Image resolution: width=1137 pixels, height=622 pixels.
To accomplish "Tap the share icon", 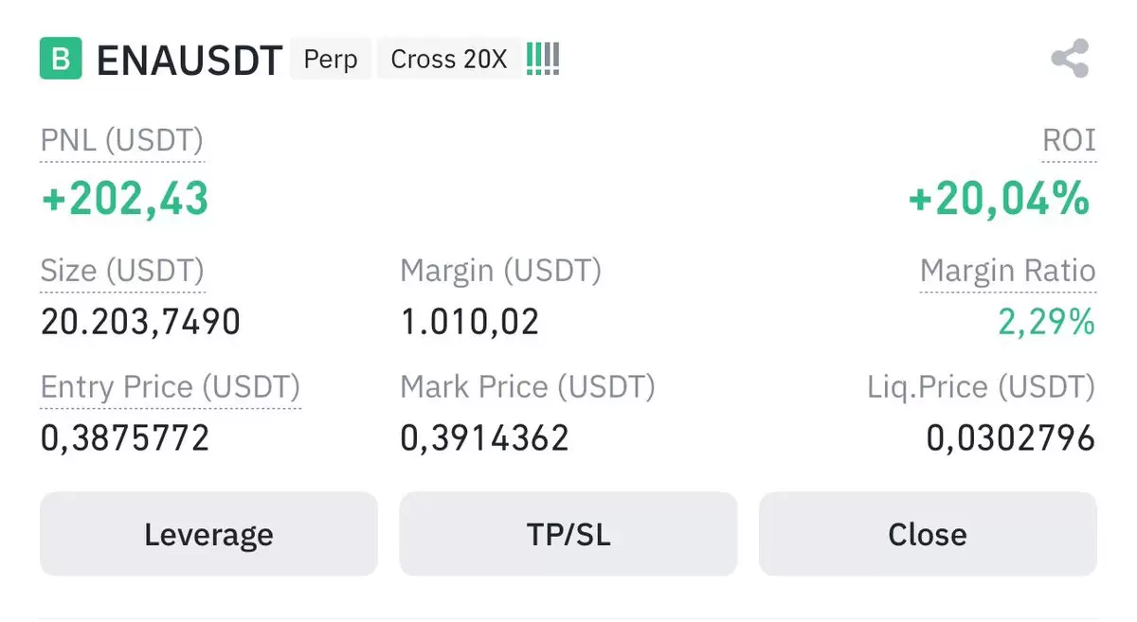I will coord(1070,59).
